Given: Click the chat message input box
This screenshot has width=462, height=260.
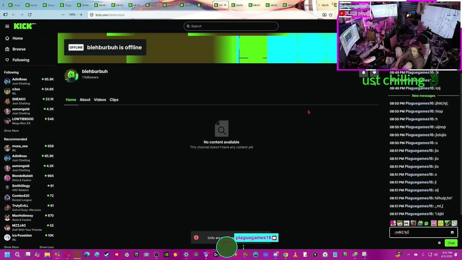Looking at the screenshot, I should 423,233.
